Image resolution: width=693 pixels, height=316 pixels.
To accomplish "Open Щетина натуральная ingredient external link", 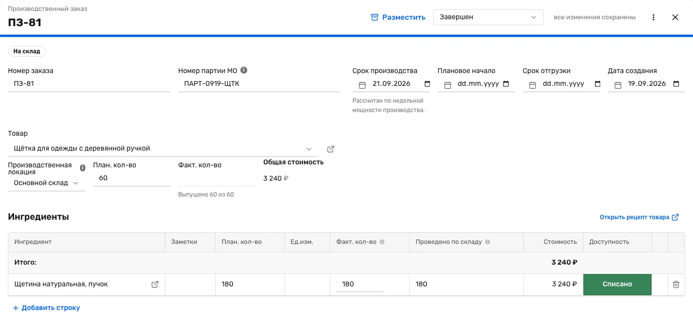I will (155, 284).
